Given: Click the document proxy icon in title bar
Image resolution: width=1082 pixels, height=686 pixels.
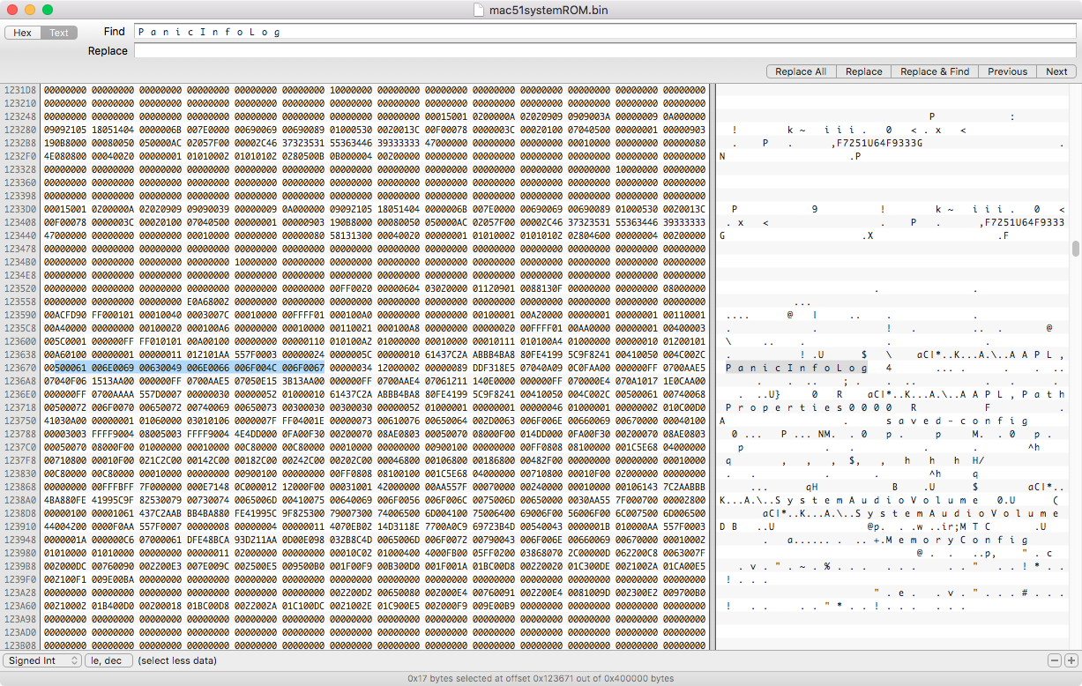Looking at the screenshot, I should (x=479, y=10).
